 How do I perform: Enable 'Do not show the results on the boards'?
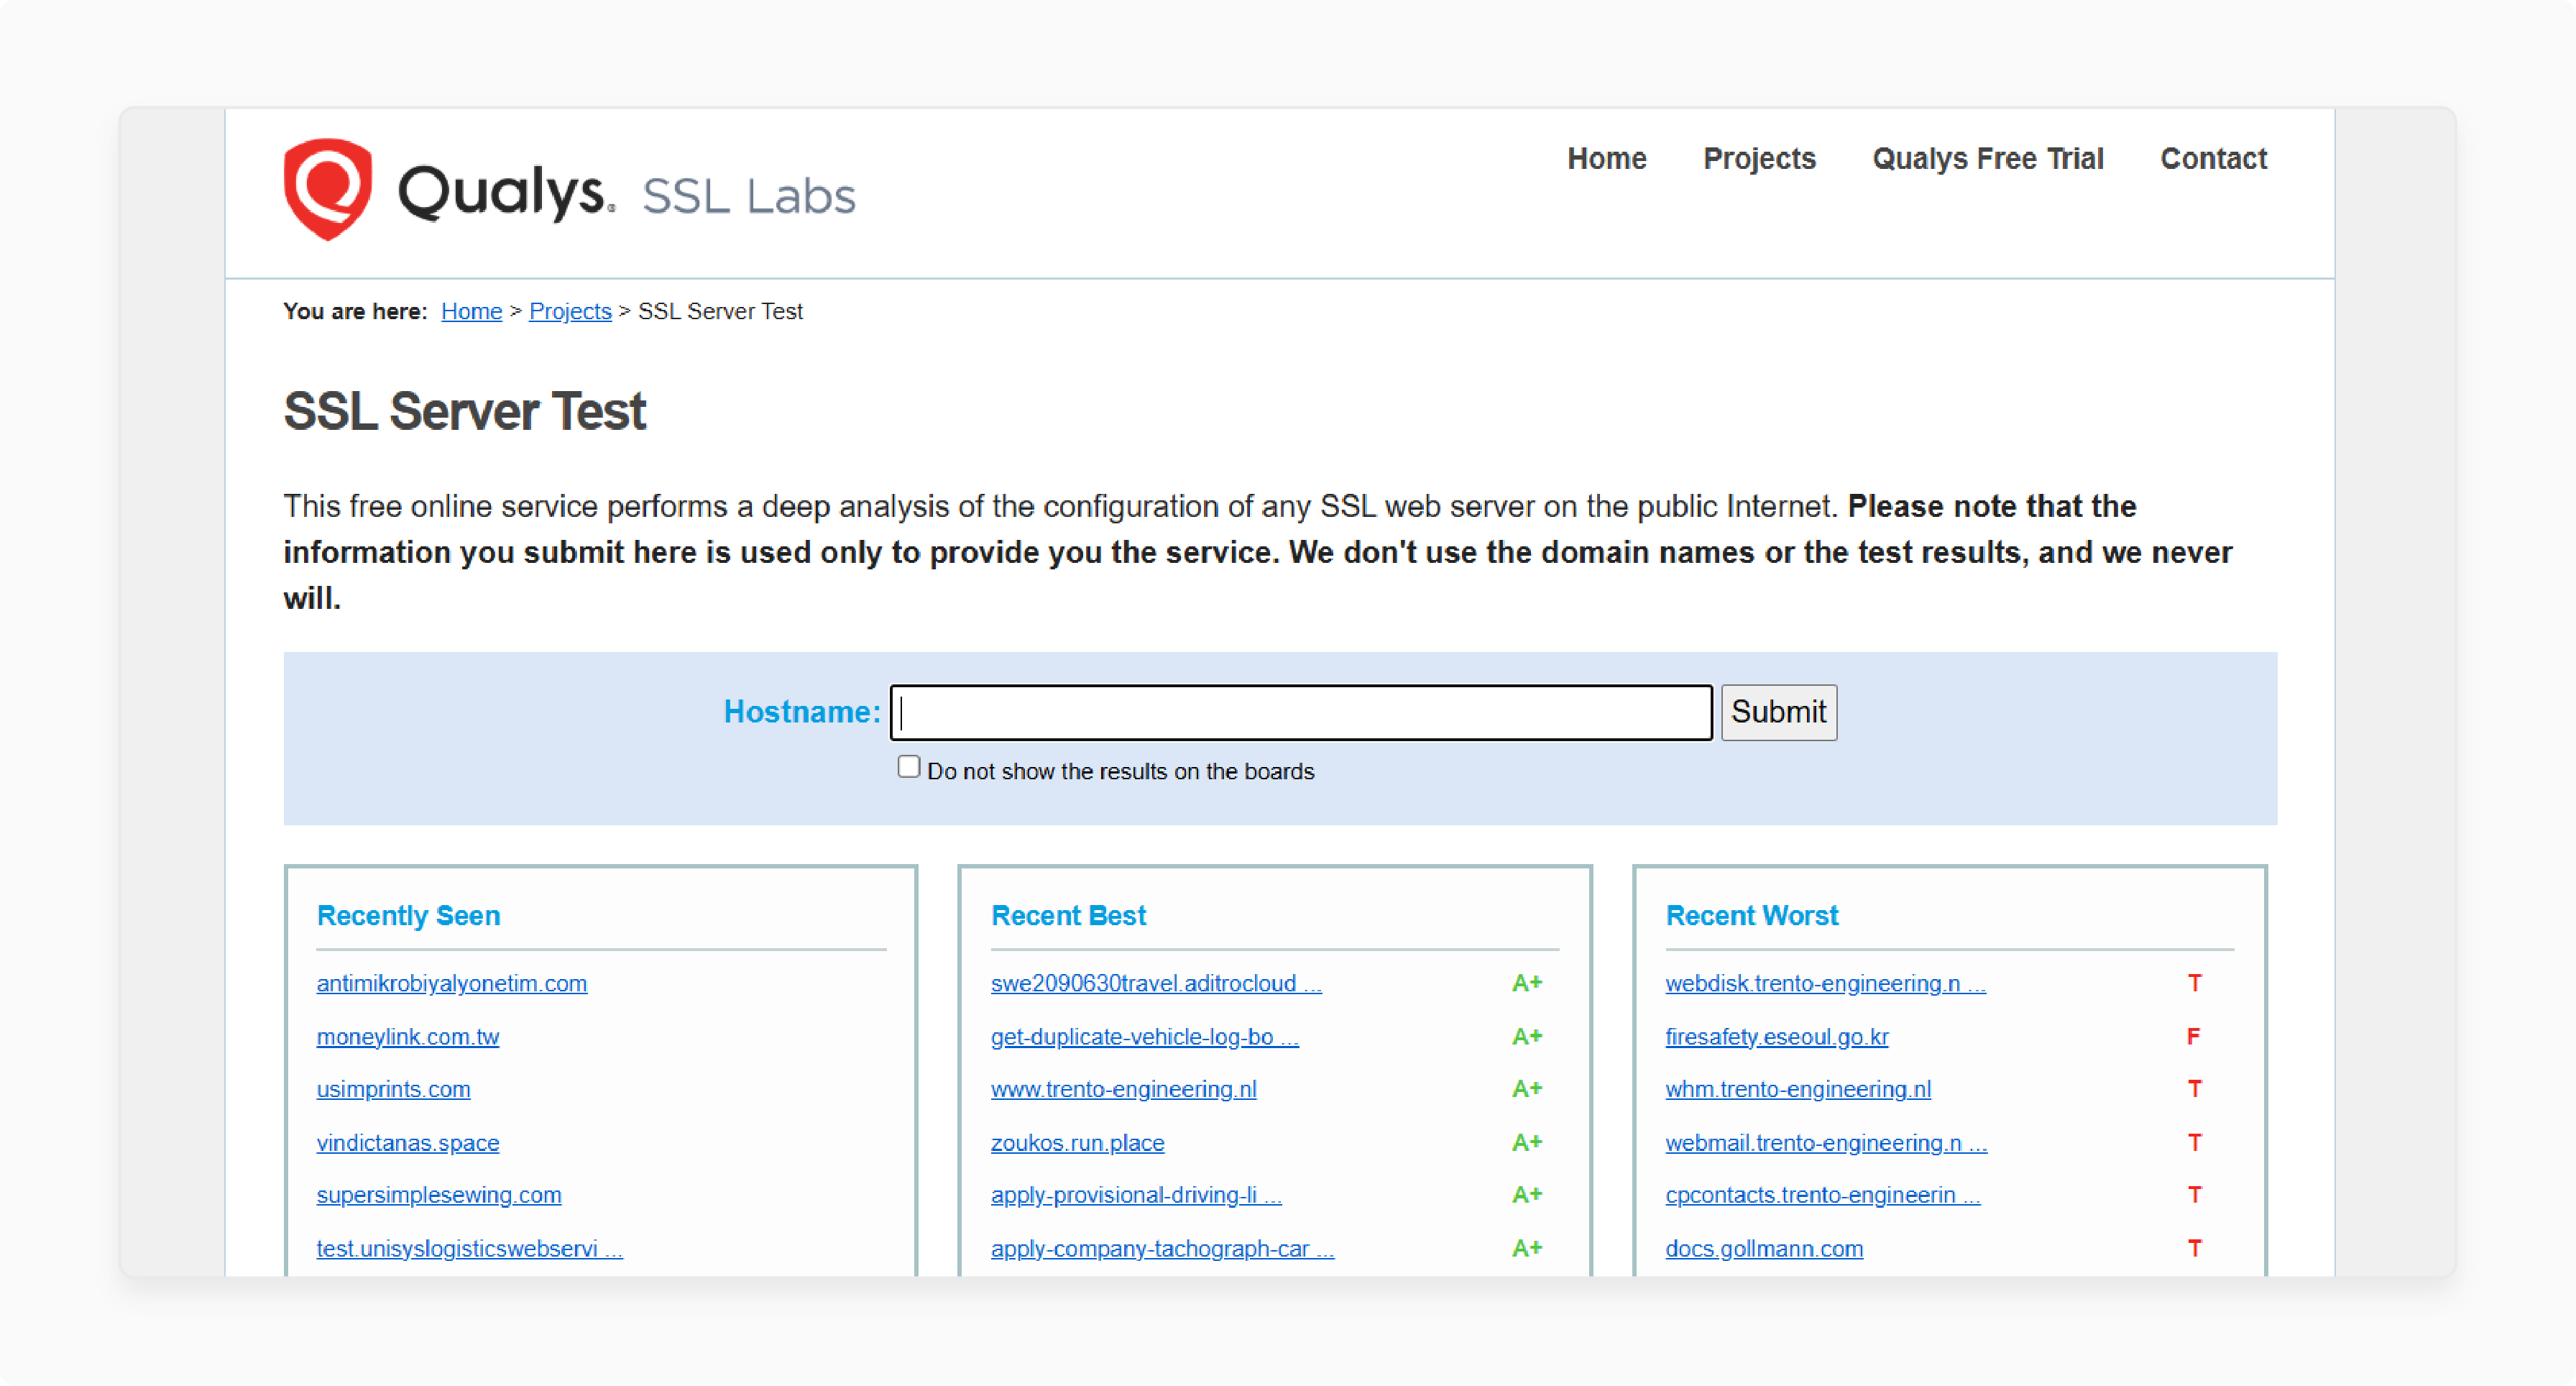[908, 767]
